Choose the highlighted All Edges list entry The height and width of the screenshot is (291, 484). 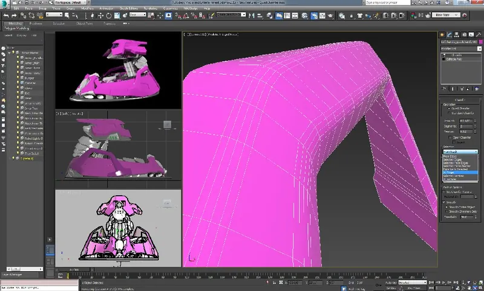tap(460, 173)
